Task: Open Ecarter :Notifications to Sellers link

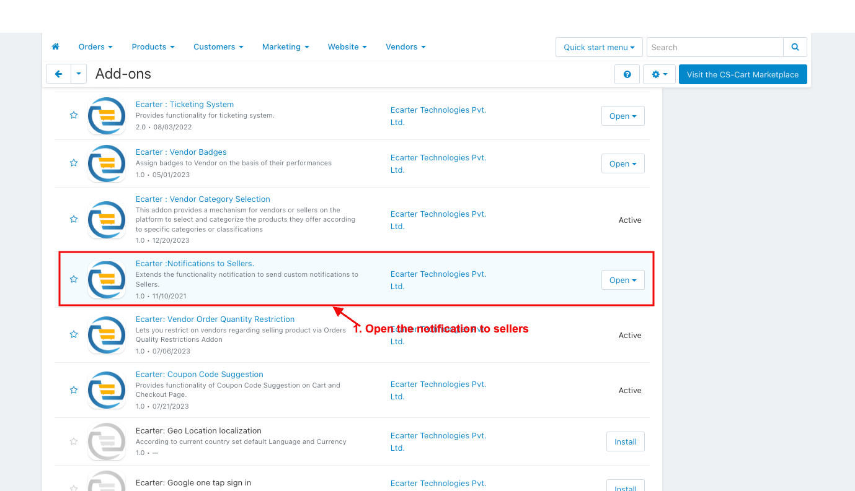Action: tap(195, 263)
